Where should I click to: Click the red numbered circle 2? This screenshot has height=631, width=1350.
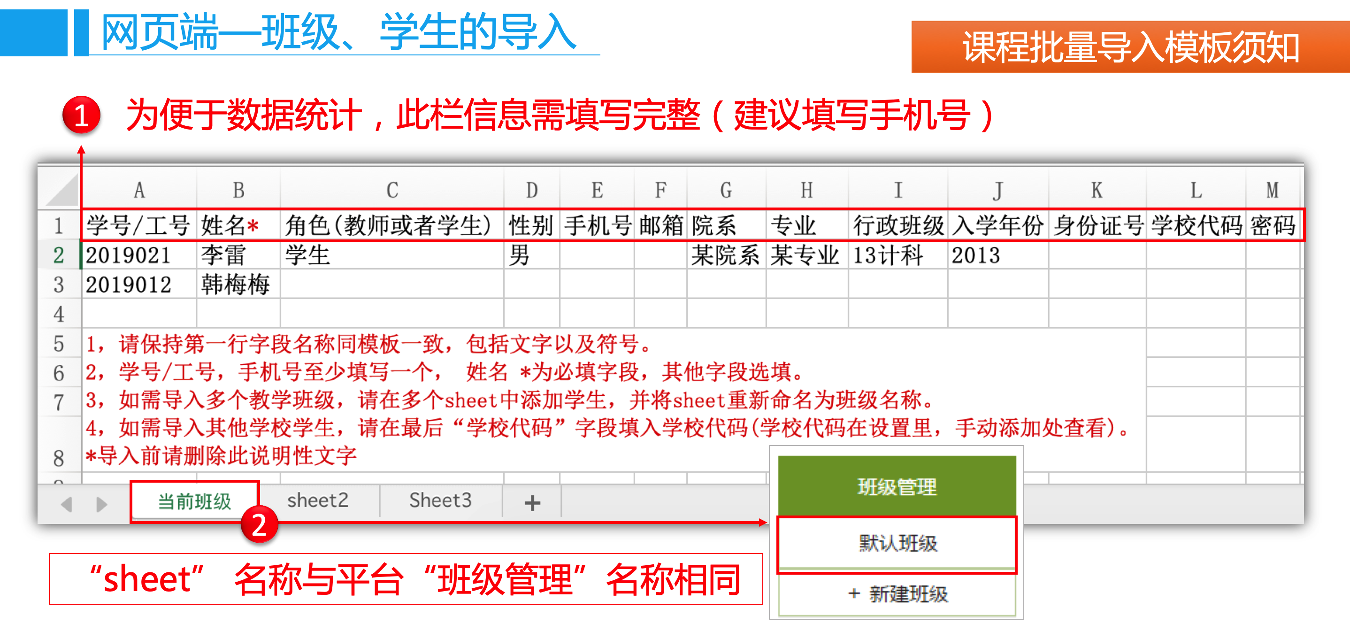260,524
